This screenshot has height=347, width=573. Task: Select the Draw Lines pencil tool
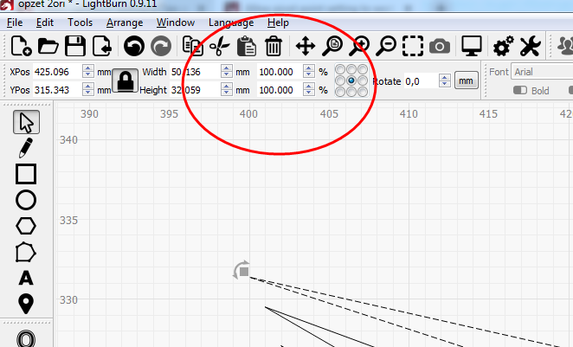[x=26, y=147]
